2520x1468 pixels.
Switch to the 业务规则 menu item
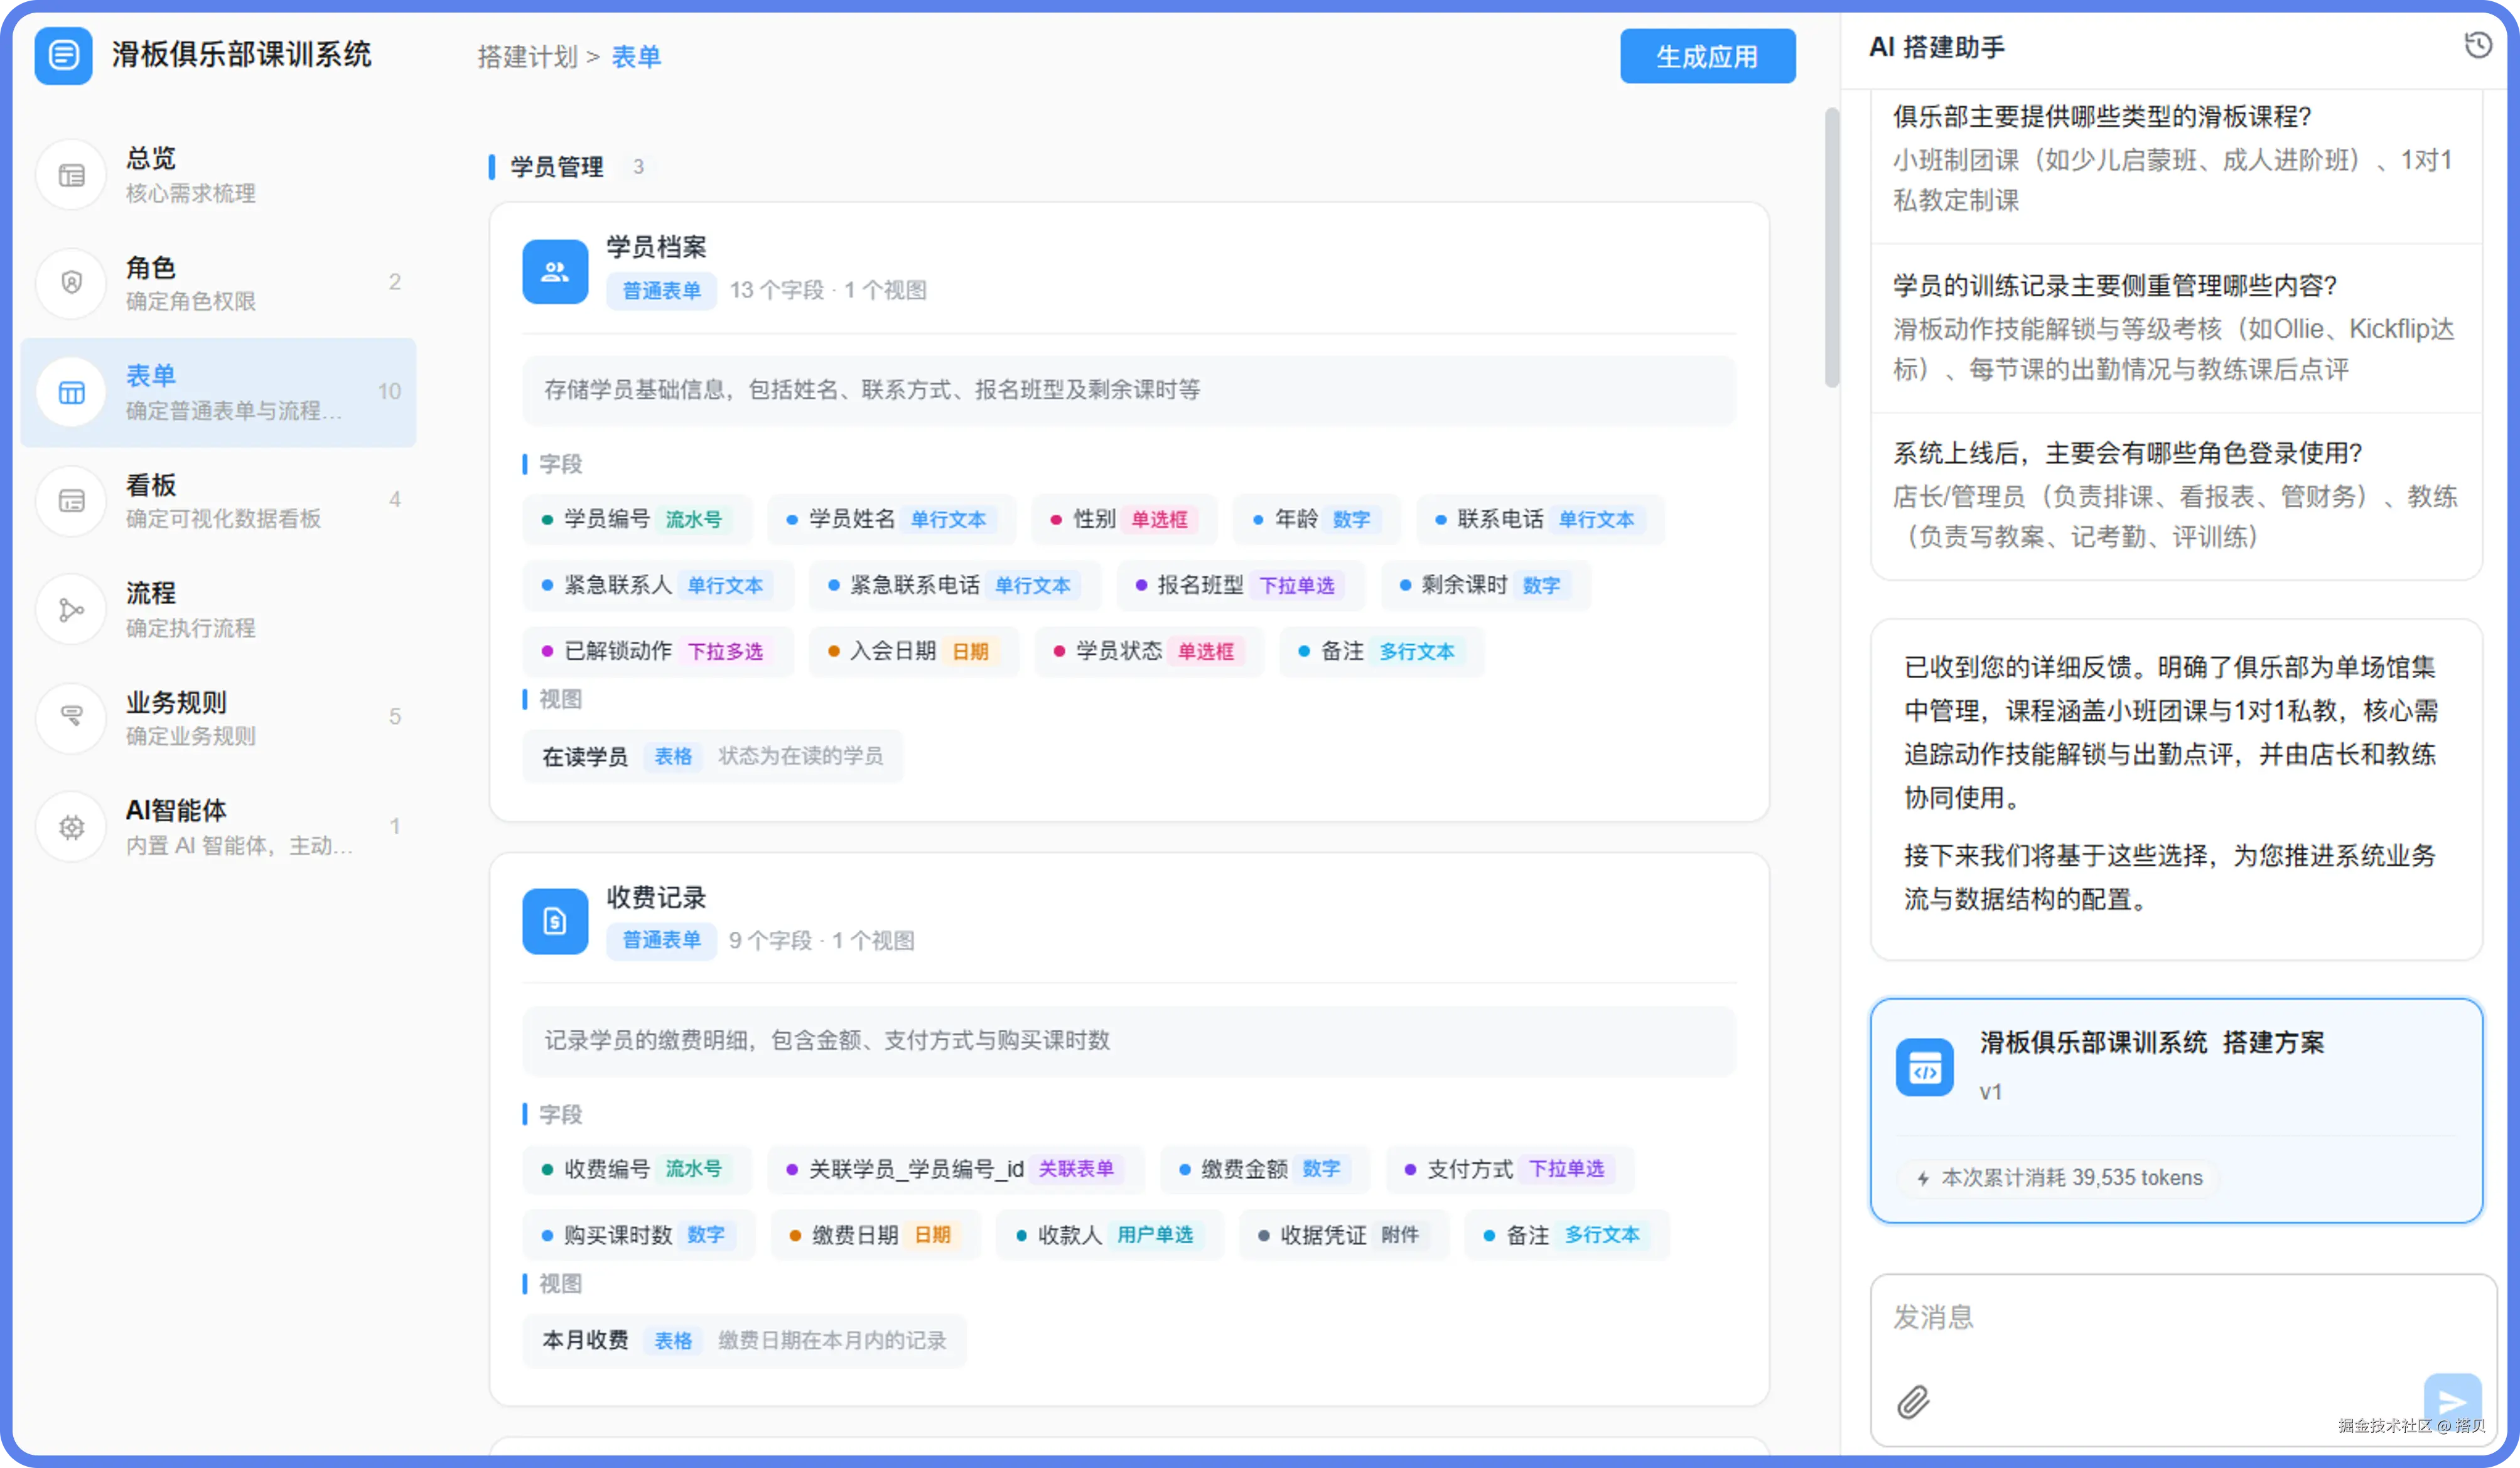pos(218,717)
